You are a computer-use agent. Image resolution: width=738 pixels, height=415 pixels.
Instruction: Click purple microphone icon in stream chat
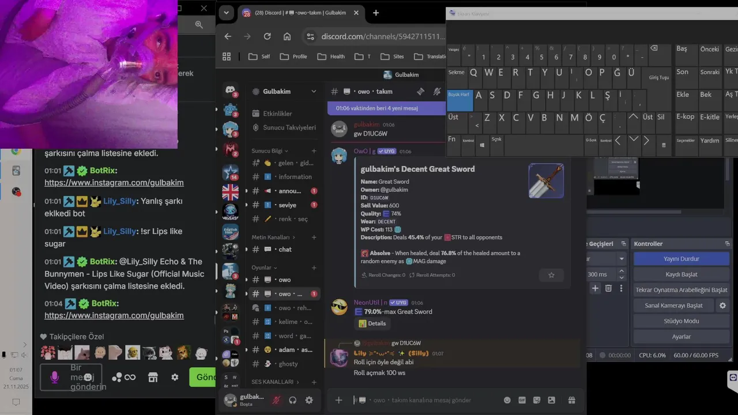tap(54, 377)
